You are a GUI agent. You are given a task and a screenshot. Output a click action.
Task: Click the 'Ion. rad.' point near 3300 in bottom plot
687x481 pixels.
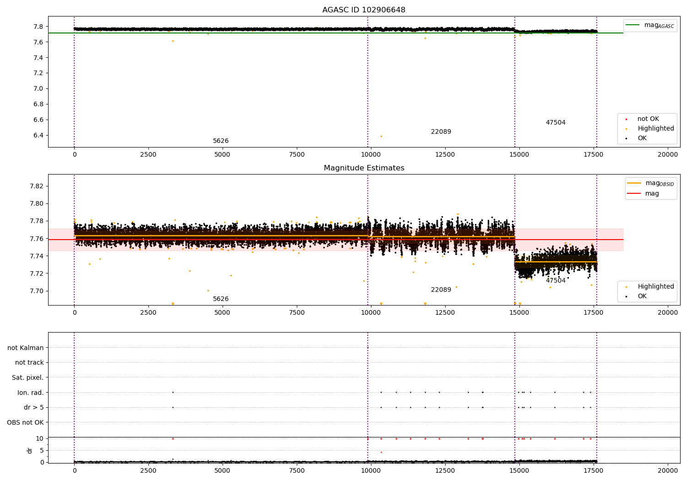[173, 392]
